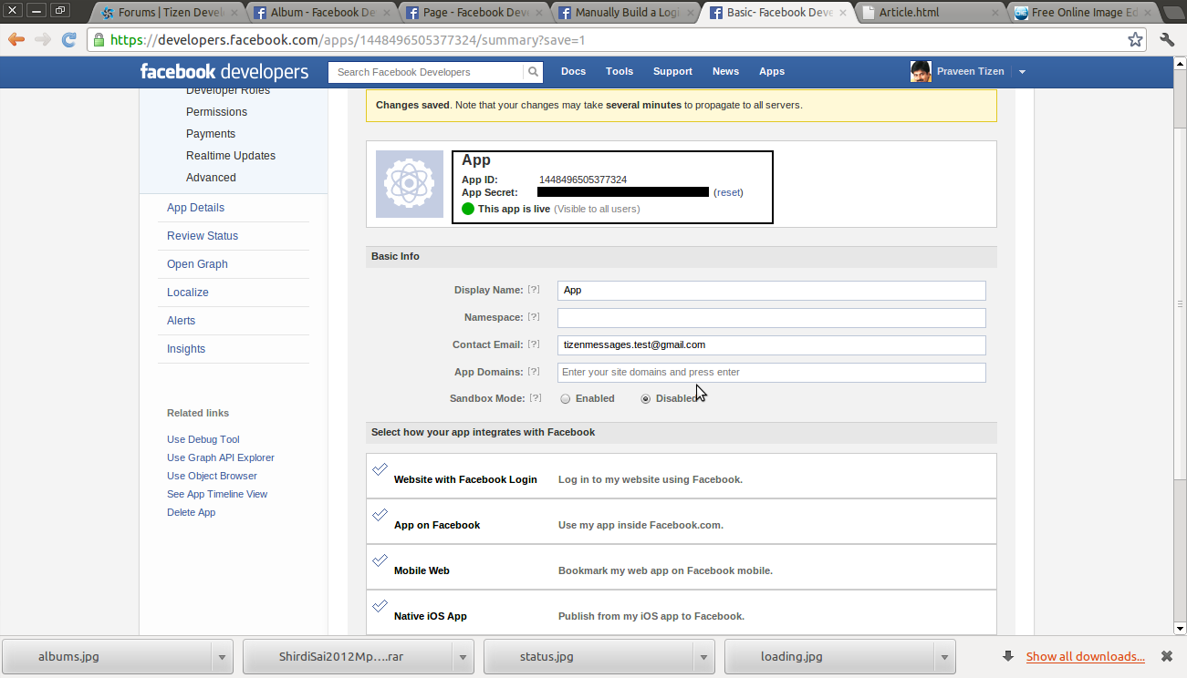Open the account dropdown next to Praveen Tizen
The width and height of the screenshot is (1187, 678).
tap(1022, 72)
